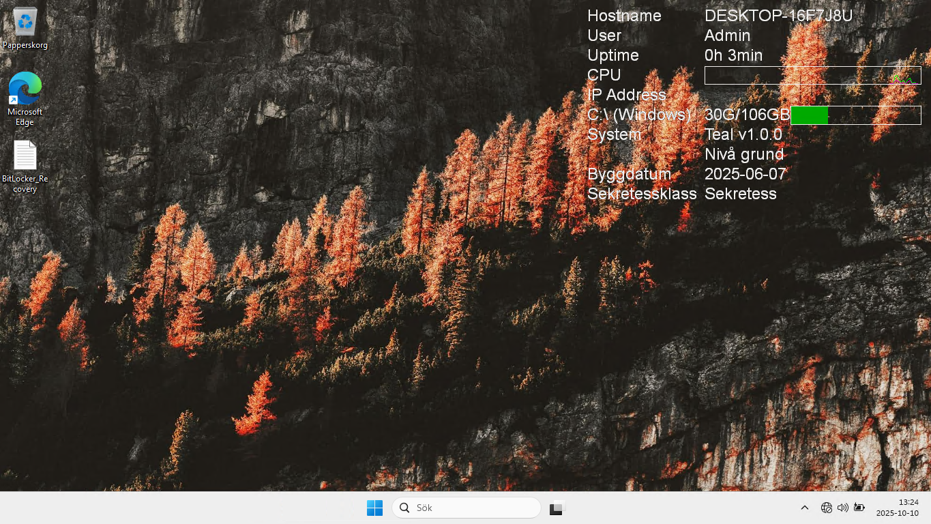Open Task View from the taskbar
931x524 pixels.
557,508
